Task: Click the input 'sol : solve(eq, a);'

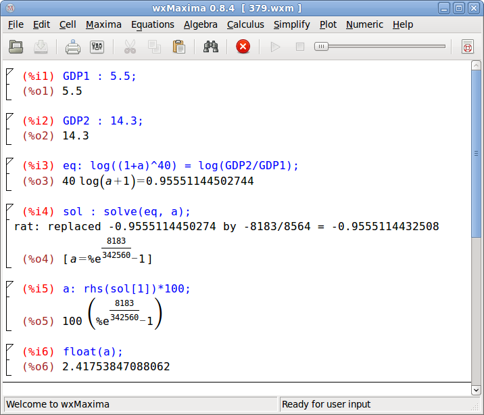Action: 126,212
